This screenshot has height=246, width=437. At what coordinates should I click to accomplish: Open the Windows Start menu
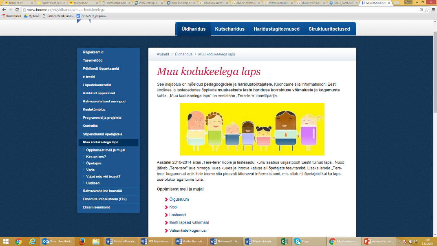(6, 242)
